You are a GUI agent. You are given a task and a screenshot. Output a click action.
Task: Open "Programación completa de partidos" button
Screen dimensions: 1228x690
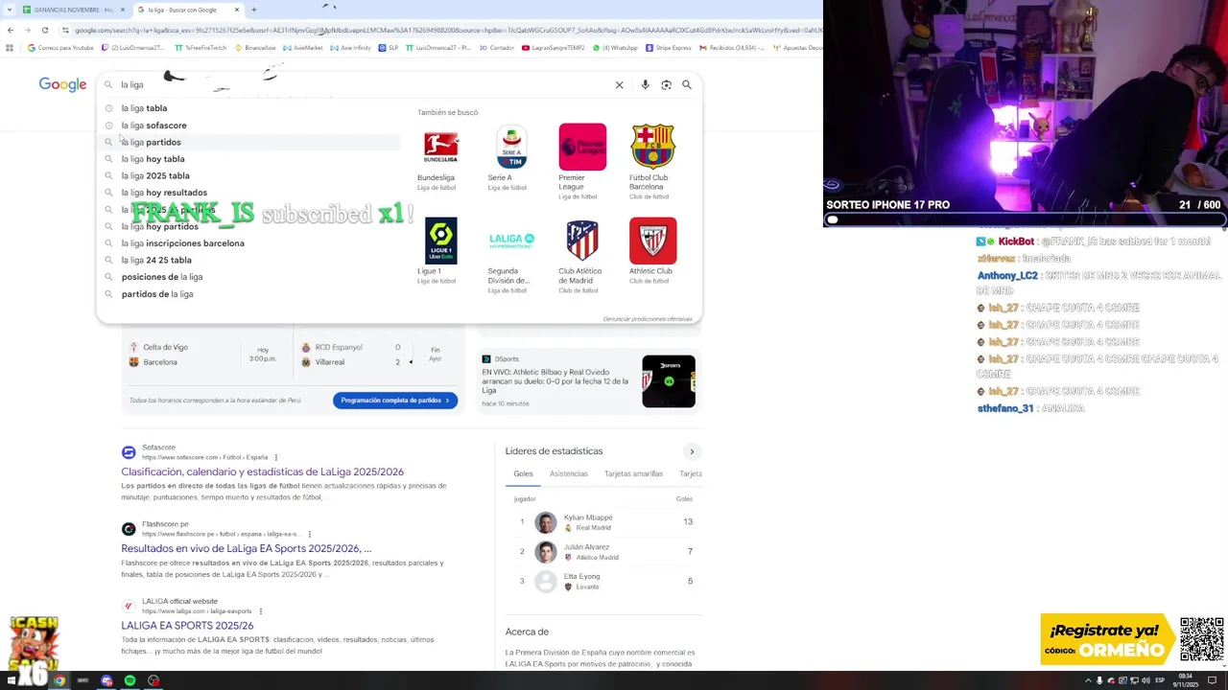(395, 401)
